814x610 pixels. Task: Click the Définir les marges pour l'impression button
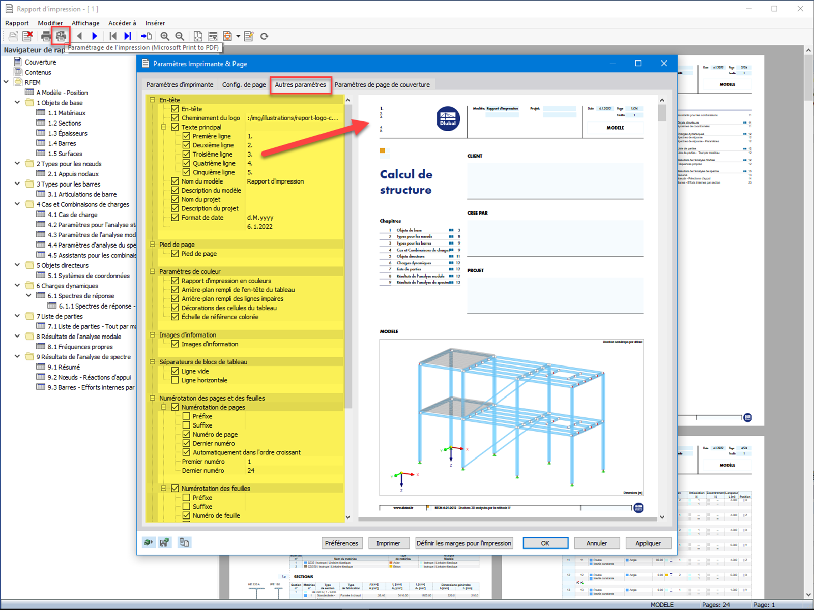click(x=463, y=543)
